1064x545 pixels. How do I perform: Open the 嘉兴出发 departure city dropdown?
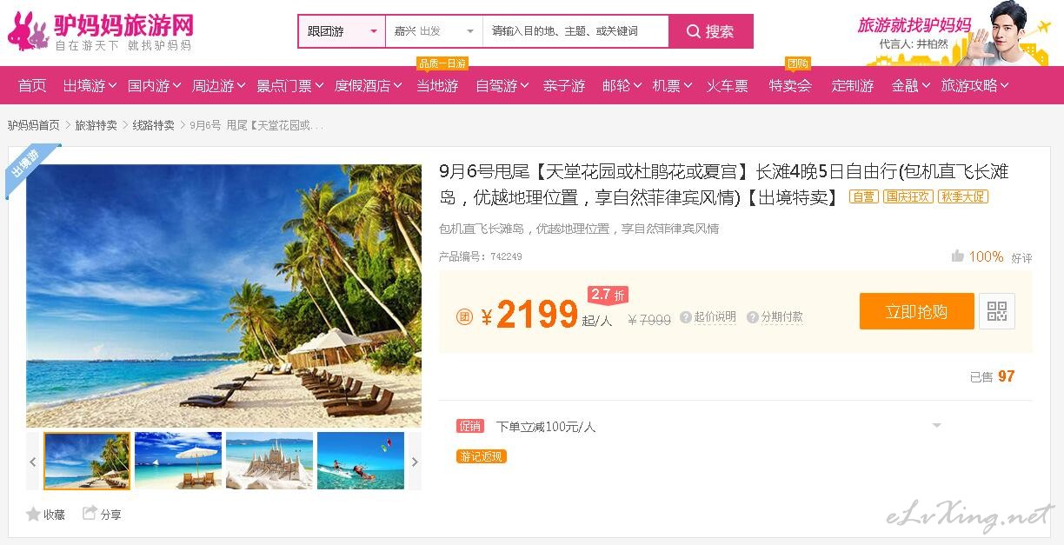coord(434,31)
